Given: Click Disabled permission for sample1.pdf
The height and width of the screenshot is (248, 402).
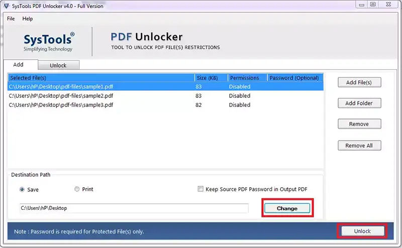Looking at the screenshot, I should click(240, 86).
